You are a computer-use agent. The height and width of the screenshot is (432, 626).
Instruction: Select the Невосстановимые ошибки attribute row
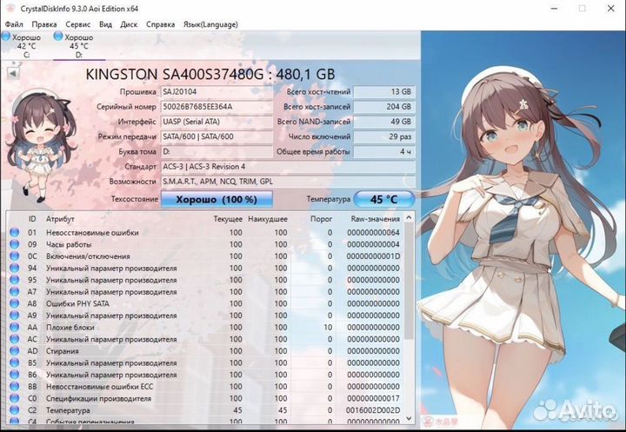tap(205, 232)
